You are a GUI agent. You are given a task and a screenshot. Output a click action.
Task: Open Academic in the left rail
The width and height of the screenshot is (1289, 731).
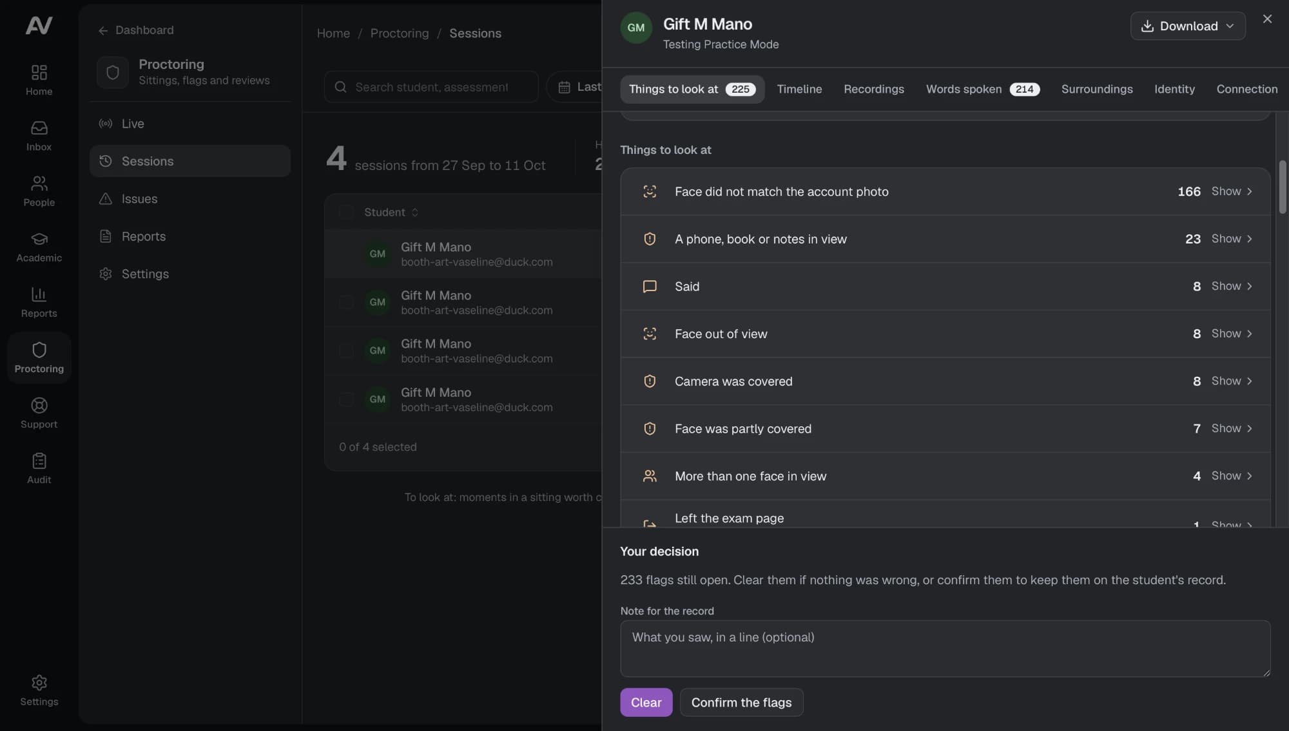(x=39, y=246)
